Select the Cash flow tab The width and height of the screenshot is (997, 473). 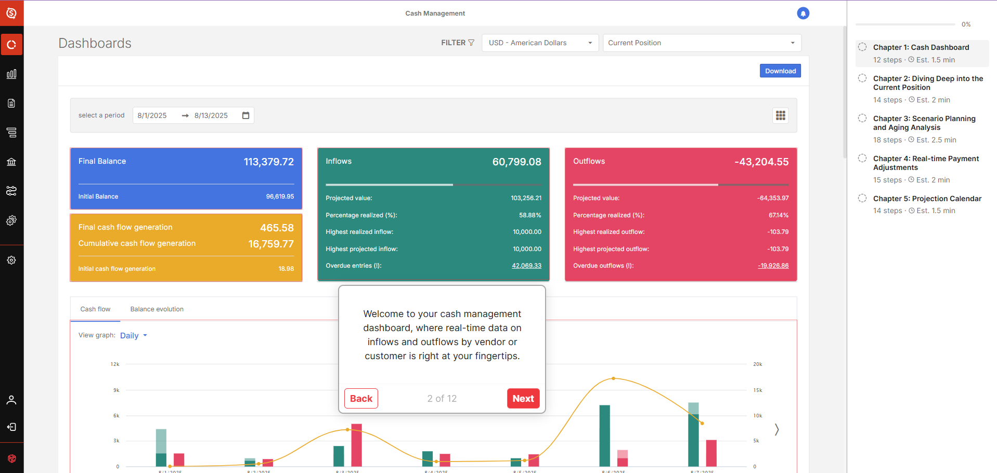95,309
